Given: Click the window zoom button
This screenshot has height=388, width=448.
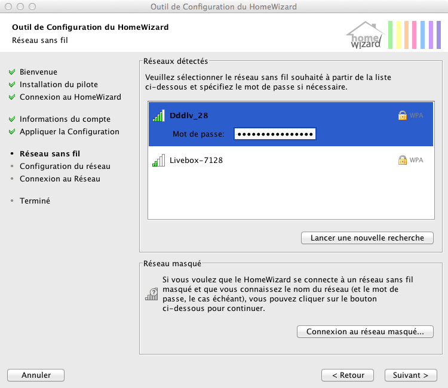Looking at the screenshot, I should click(32, 7).
